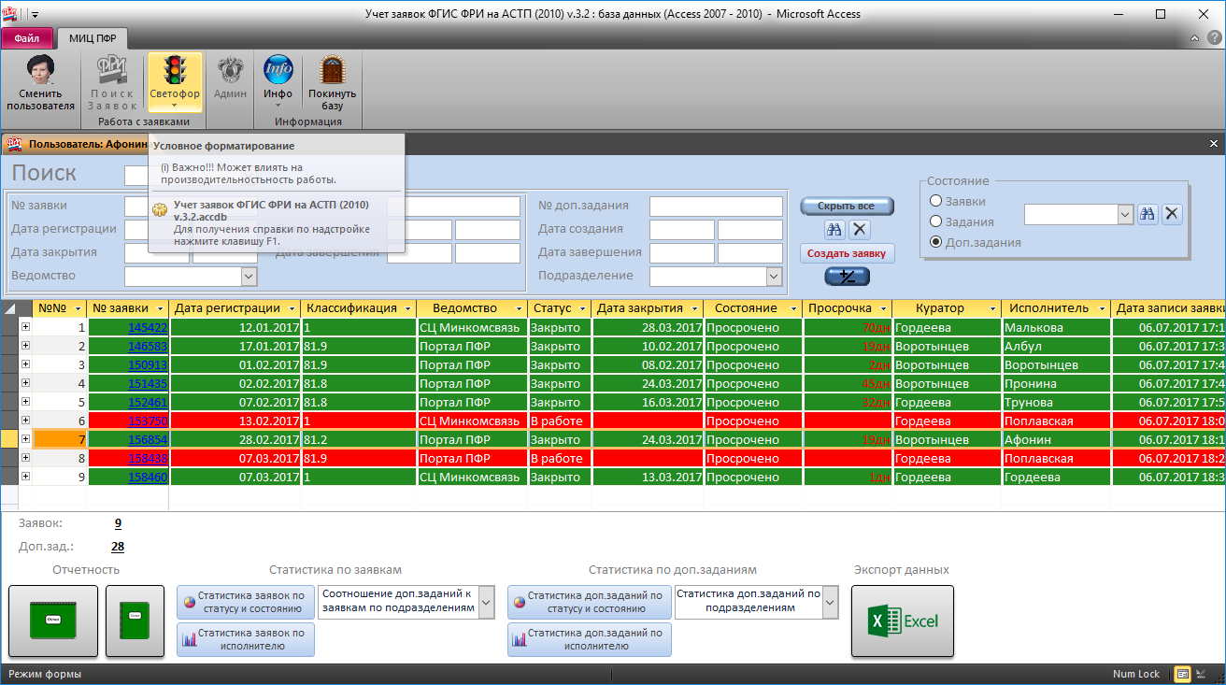The image size is (1226, 685).
Task: Expand row 1 subrecords with plus sign
Action: coord(25,327)
